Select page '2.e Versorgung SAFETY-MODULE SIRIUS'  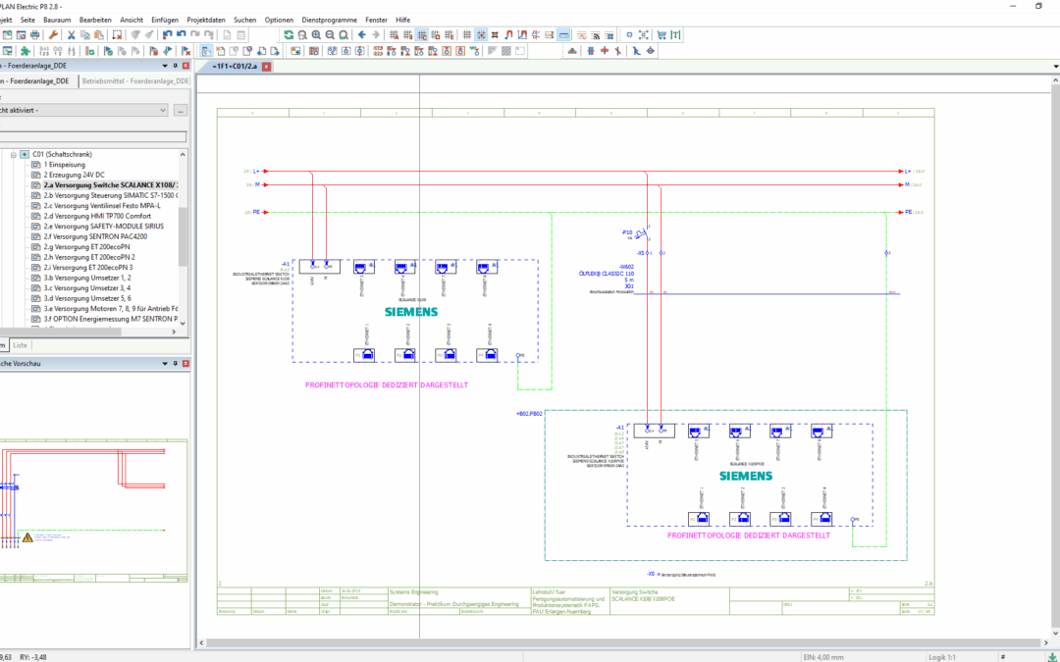tap(103, 227)
